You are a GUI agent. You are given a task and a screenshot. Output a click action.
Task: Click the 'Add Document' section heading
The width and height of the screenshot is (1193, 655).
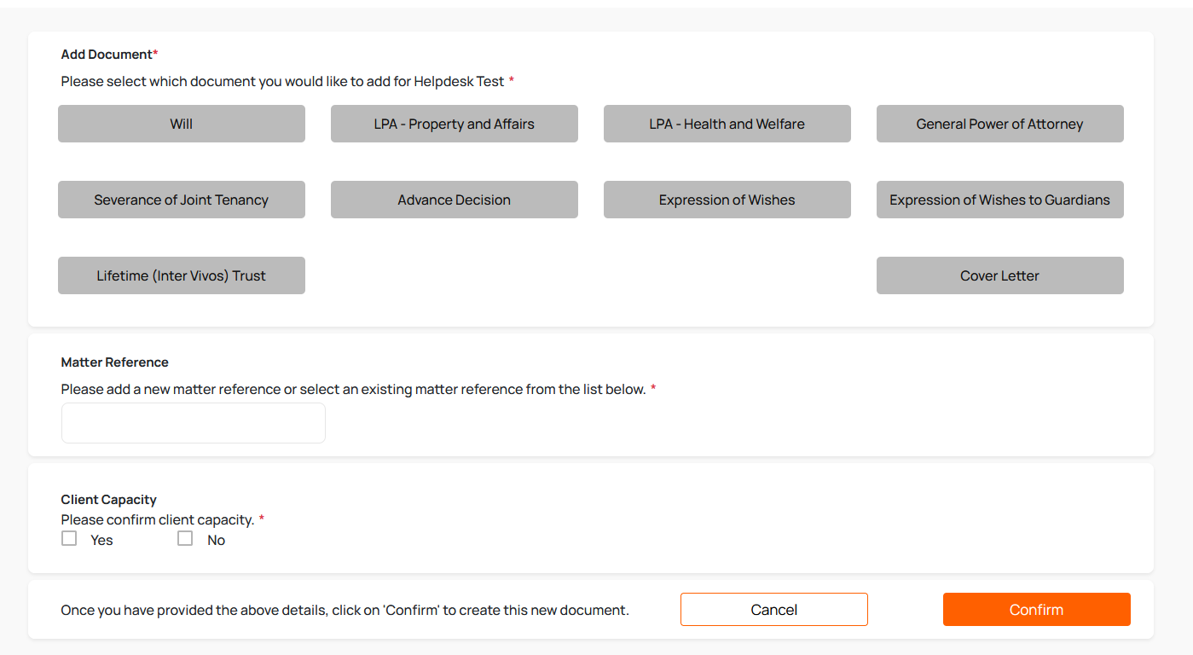tap(107, 55)
